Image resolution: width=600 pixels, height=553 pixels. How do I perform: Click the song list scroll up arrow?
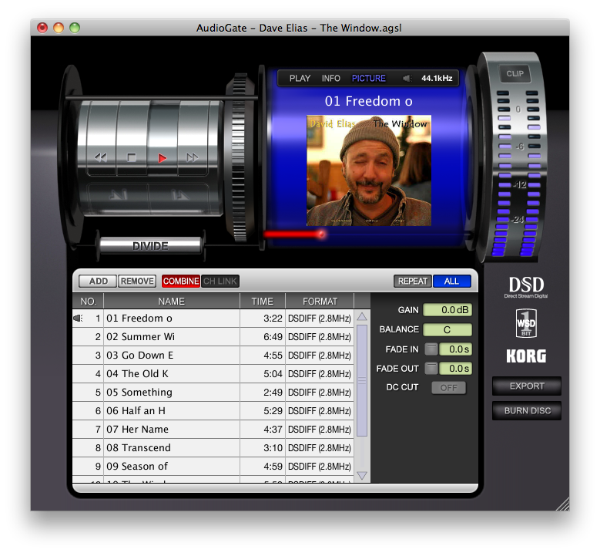[x=362, y=316]
